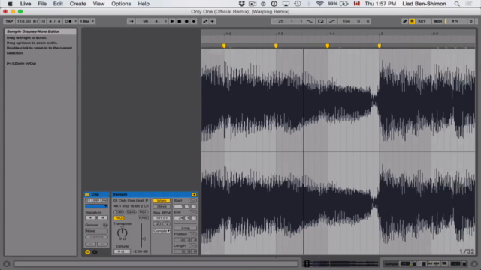Open the quantization menu showing 1 Bar
Screen dimensions: 481x270
[x=87, y=21]
